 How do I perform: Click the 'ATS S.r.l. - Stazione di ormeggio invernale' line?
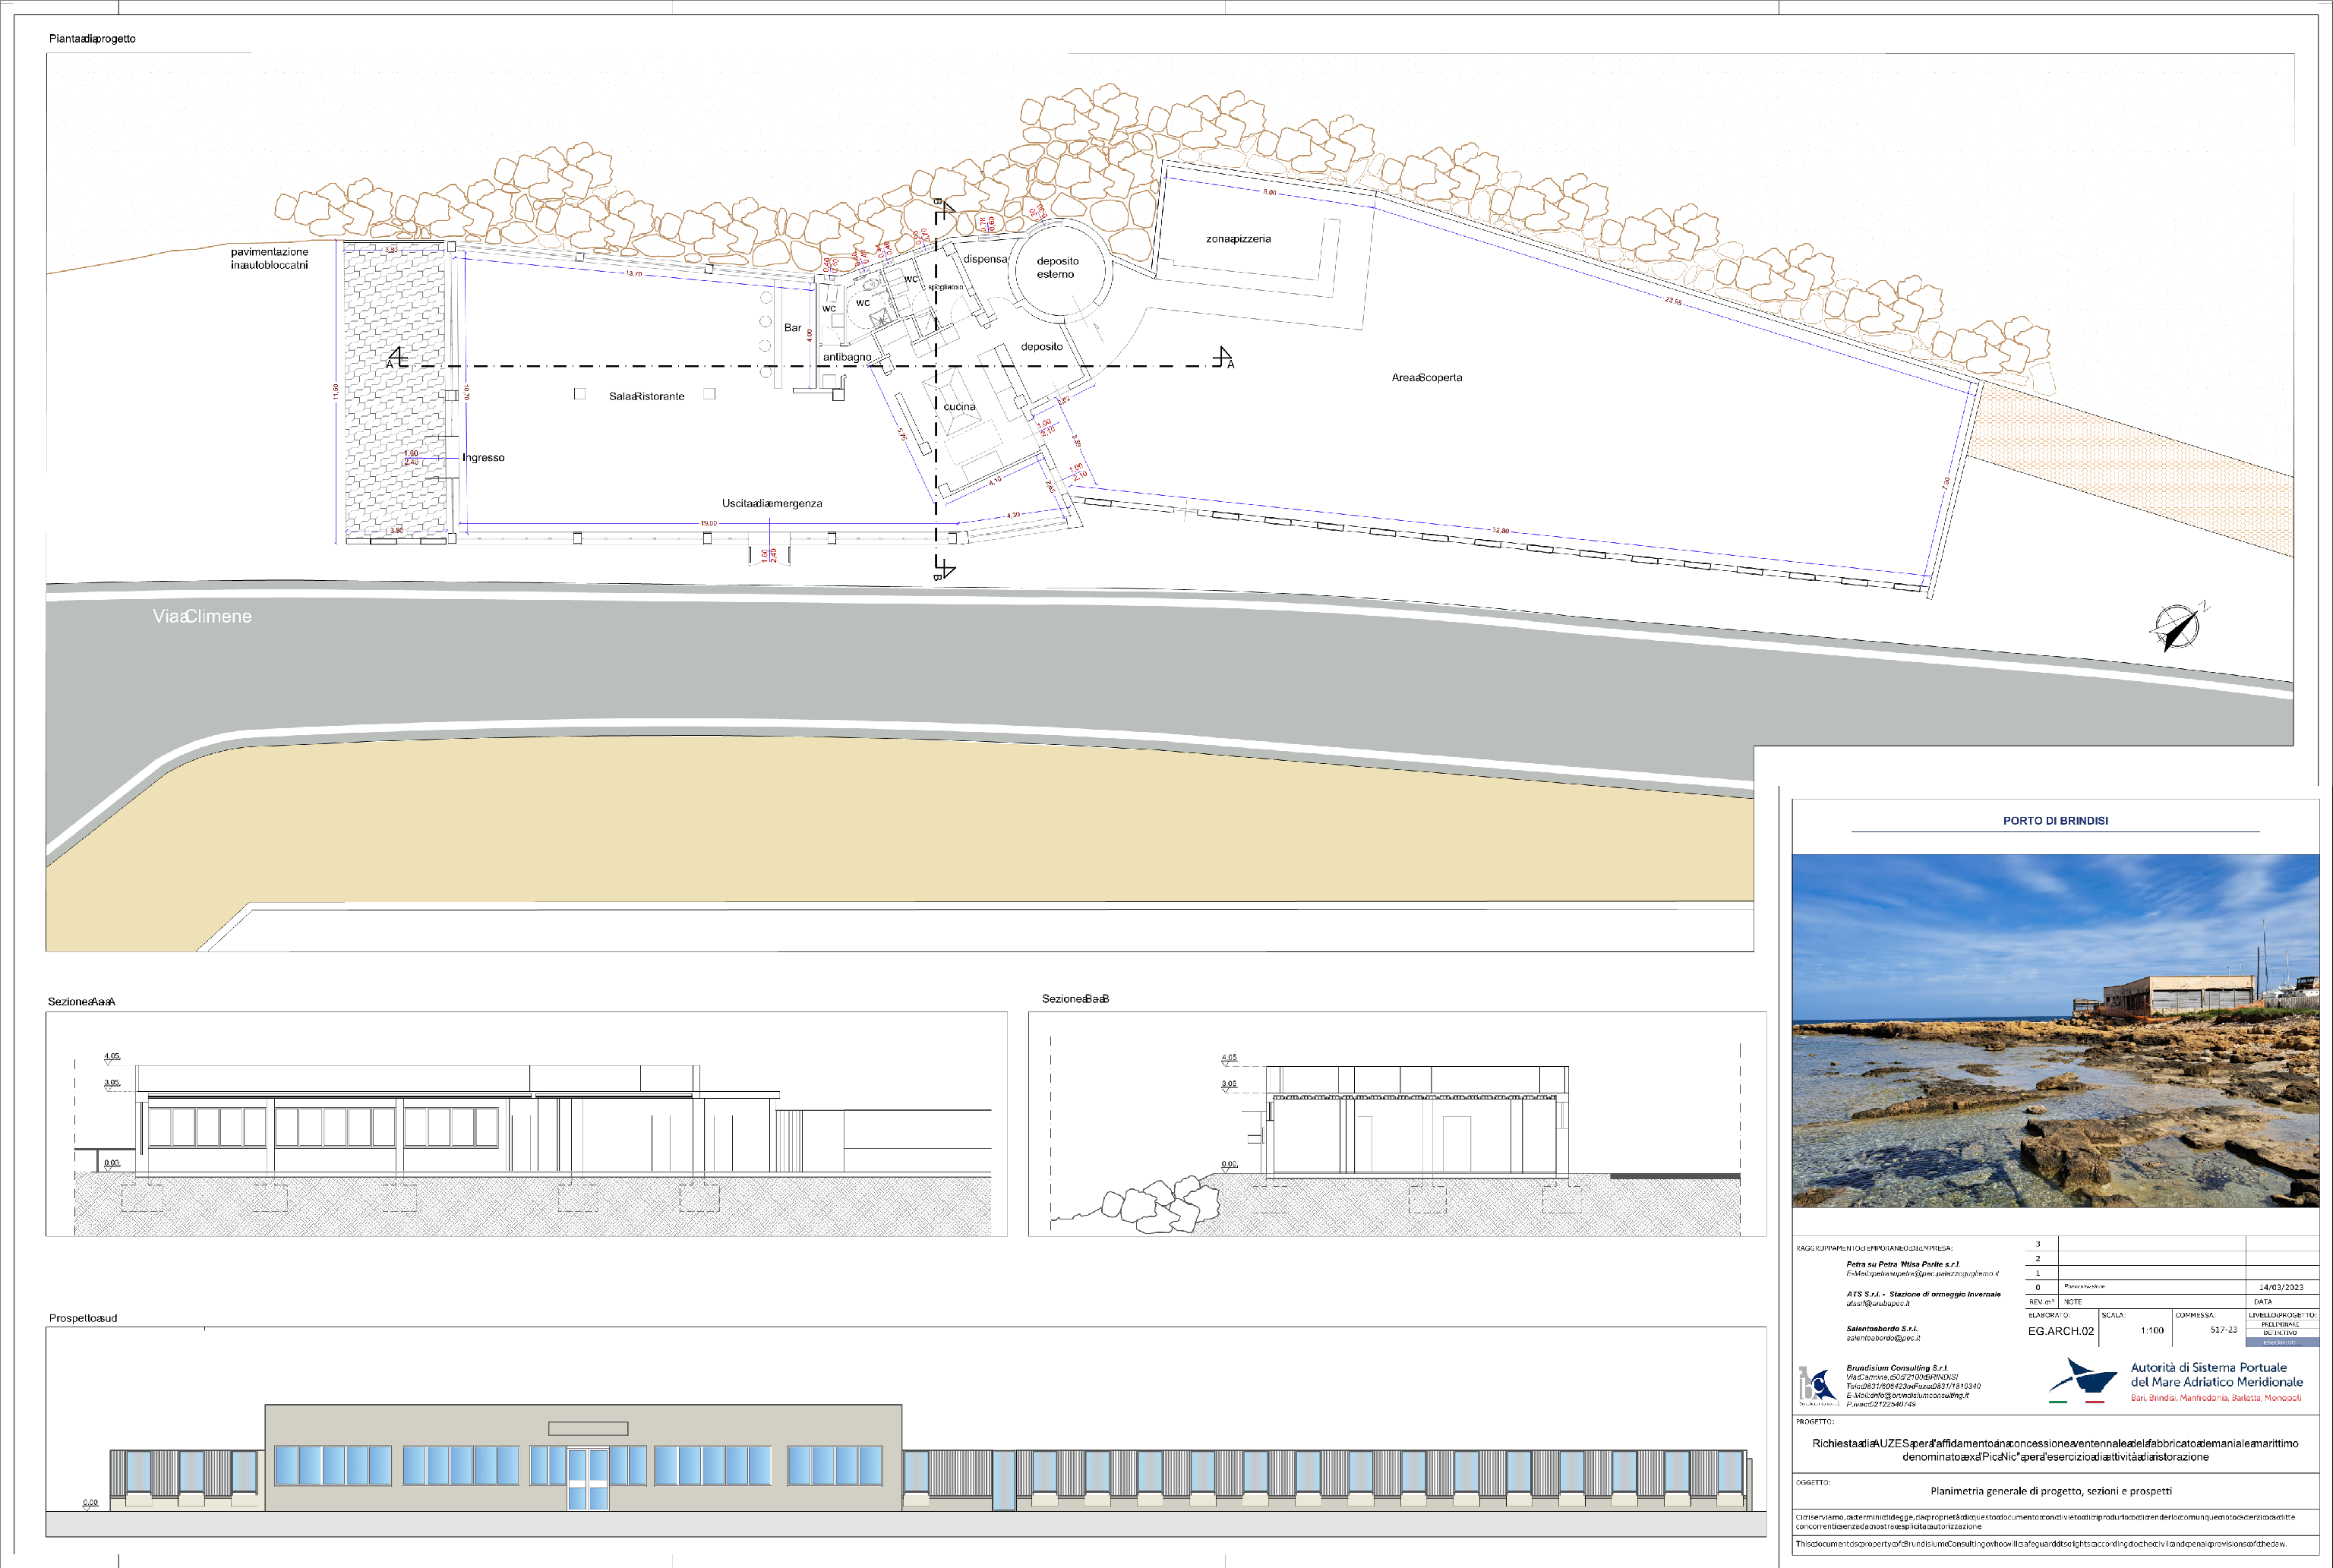1924,1295
